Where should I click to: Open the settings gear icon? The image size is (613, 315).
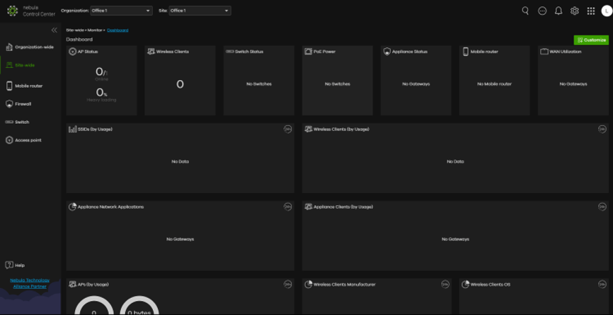click(x=575, y=11)
